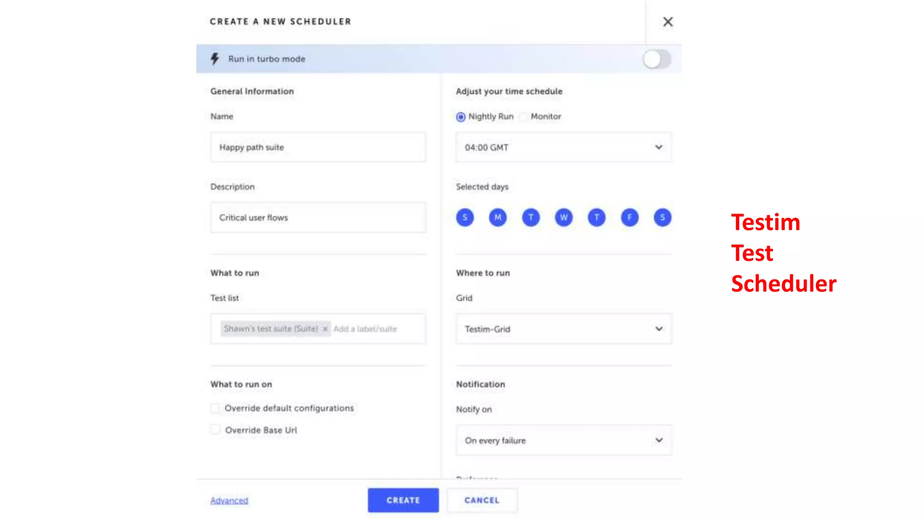Toggle the Friday day circle
This screenshot has width=923, height=519.
(x=629, y=218)
